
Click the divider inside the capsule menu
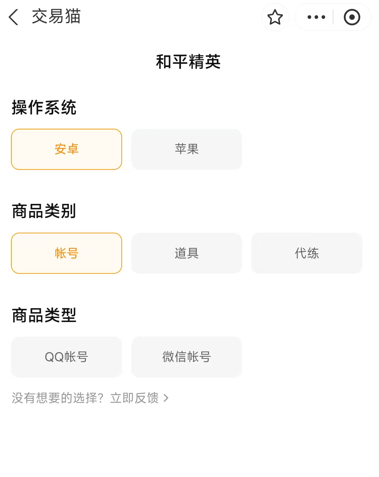[333, 17]
